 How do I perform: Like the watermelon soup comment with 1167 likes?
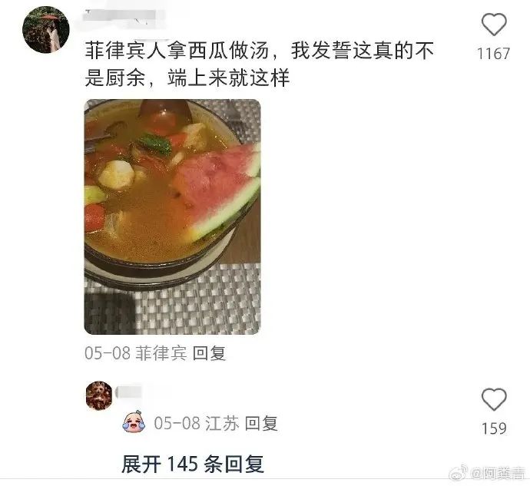(494, 25)
